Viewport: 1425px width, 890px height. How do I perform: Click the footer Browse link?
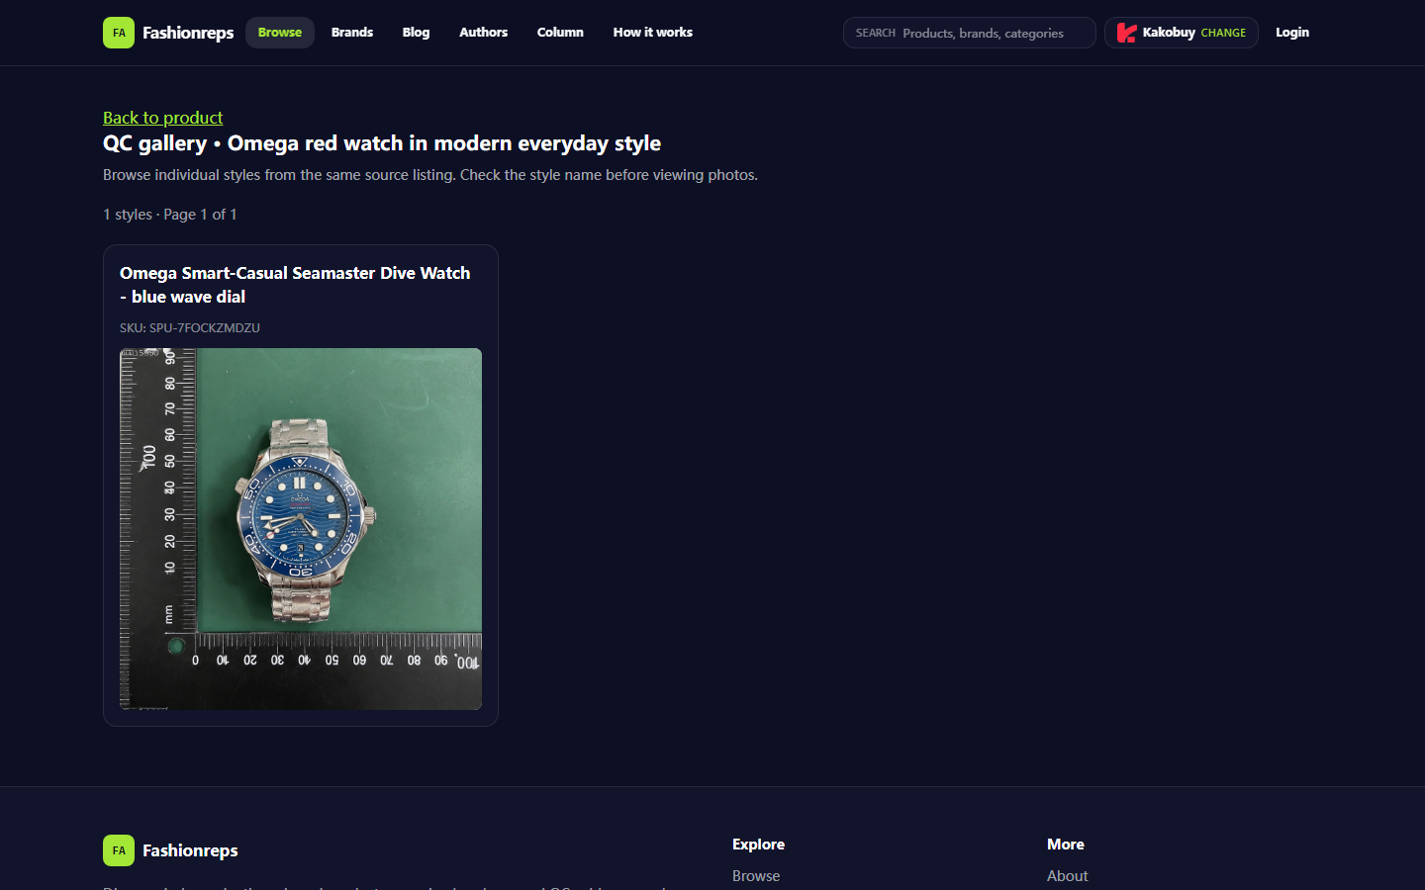click(756, 876)
